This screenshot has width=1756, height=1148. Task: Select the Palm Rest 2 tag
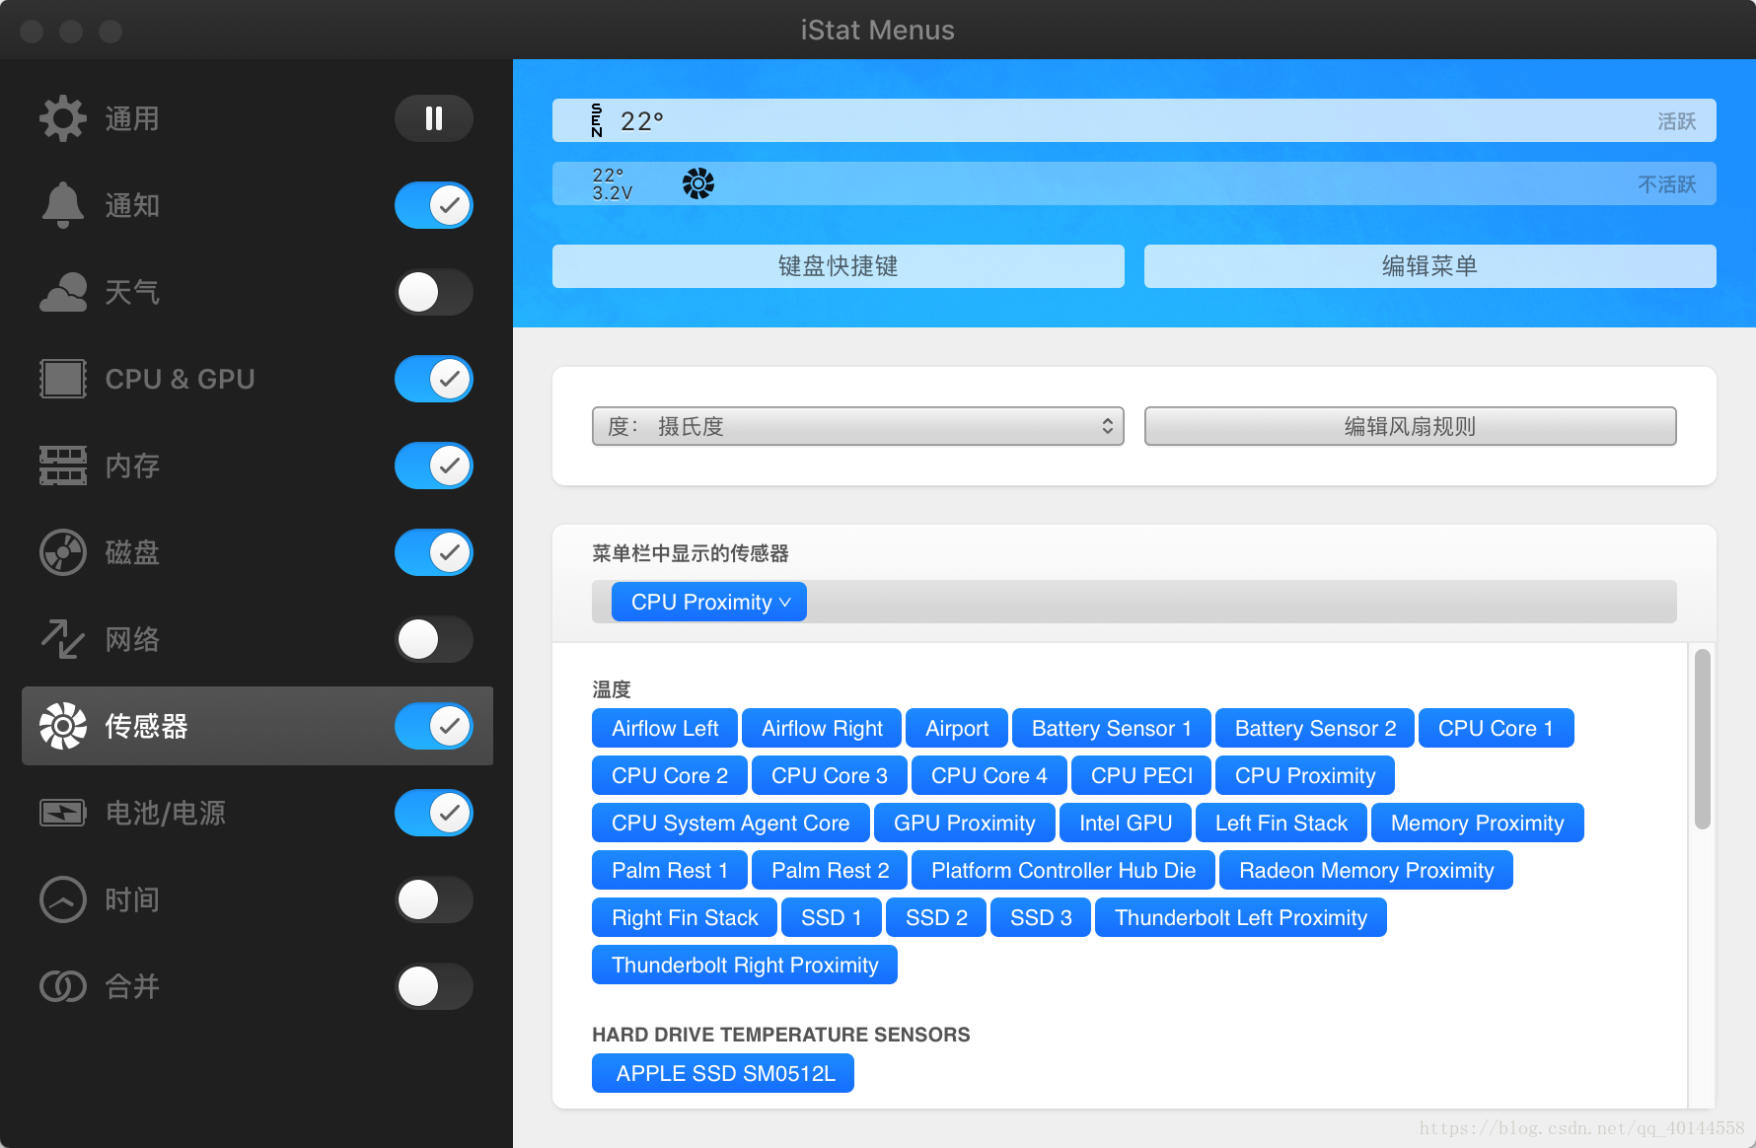(x=830, y=870)
